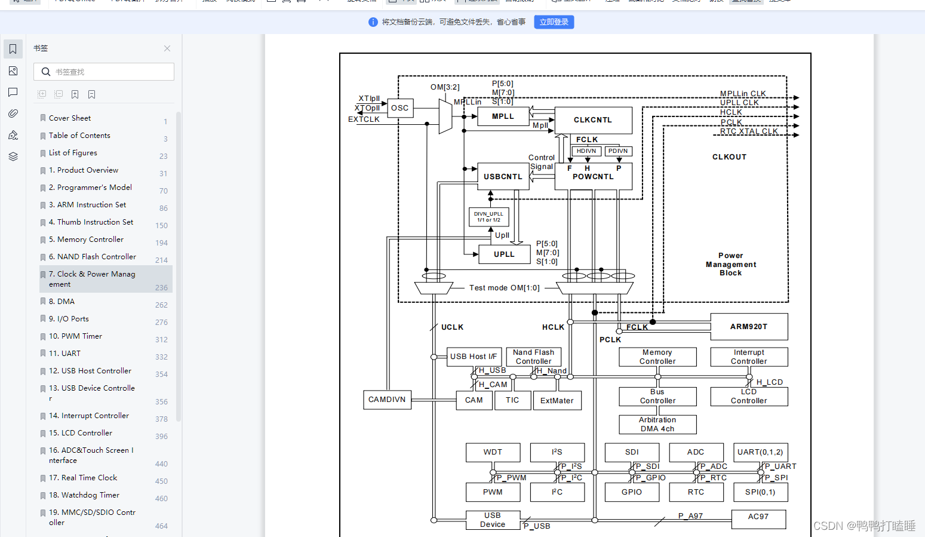This screenshot has height=537, width=925.
Task: Select 6. NAND Flash Controller bookmark
Action: click(93, 257)
